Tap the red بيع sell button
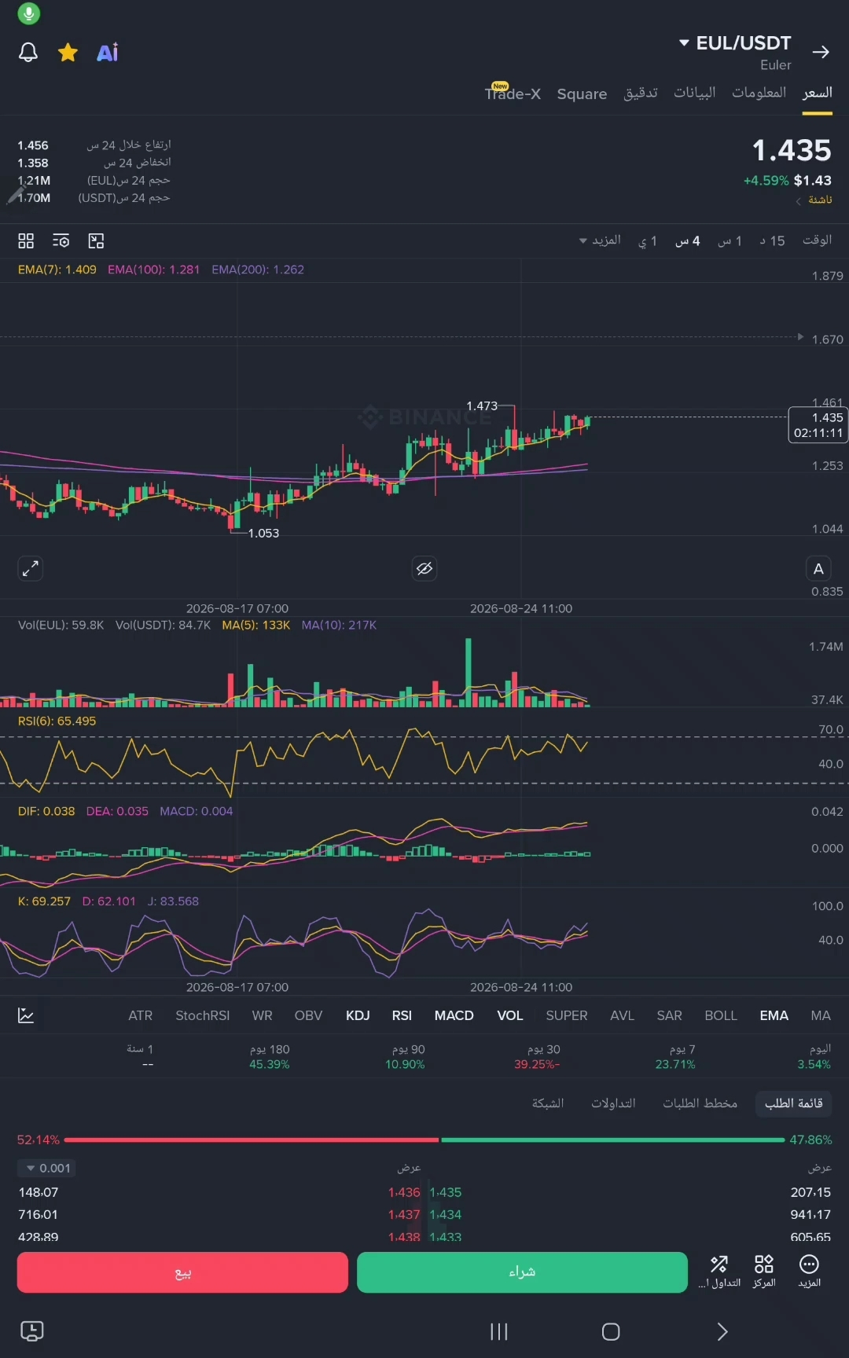 (182, 1272)
